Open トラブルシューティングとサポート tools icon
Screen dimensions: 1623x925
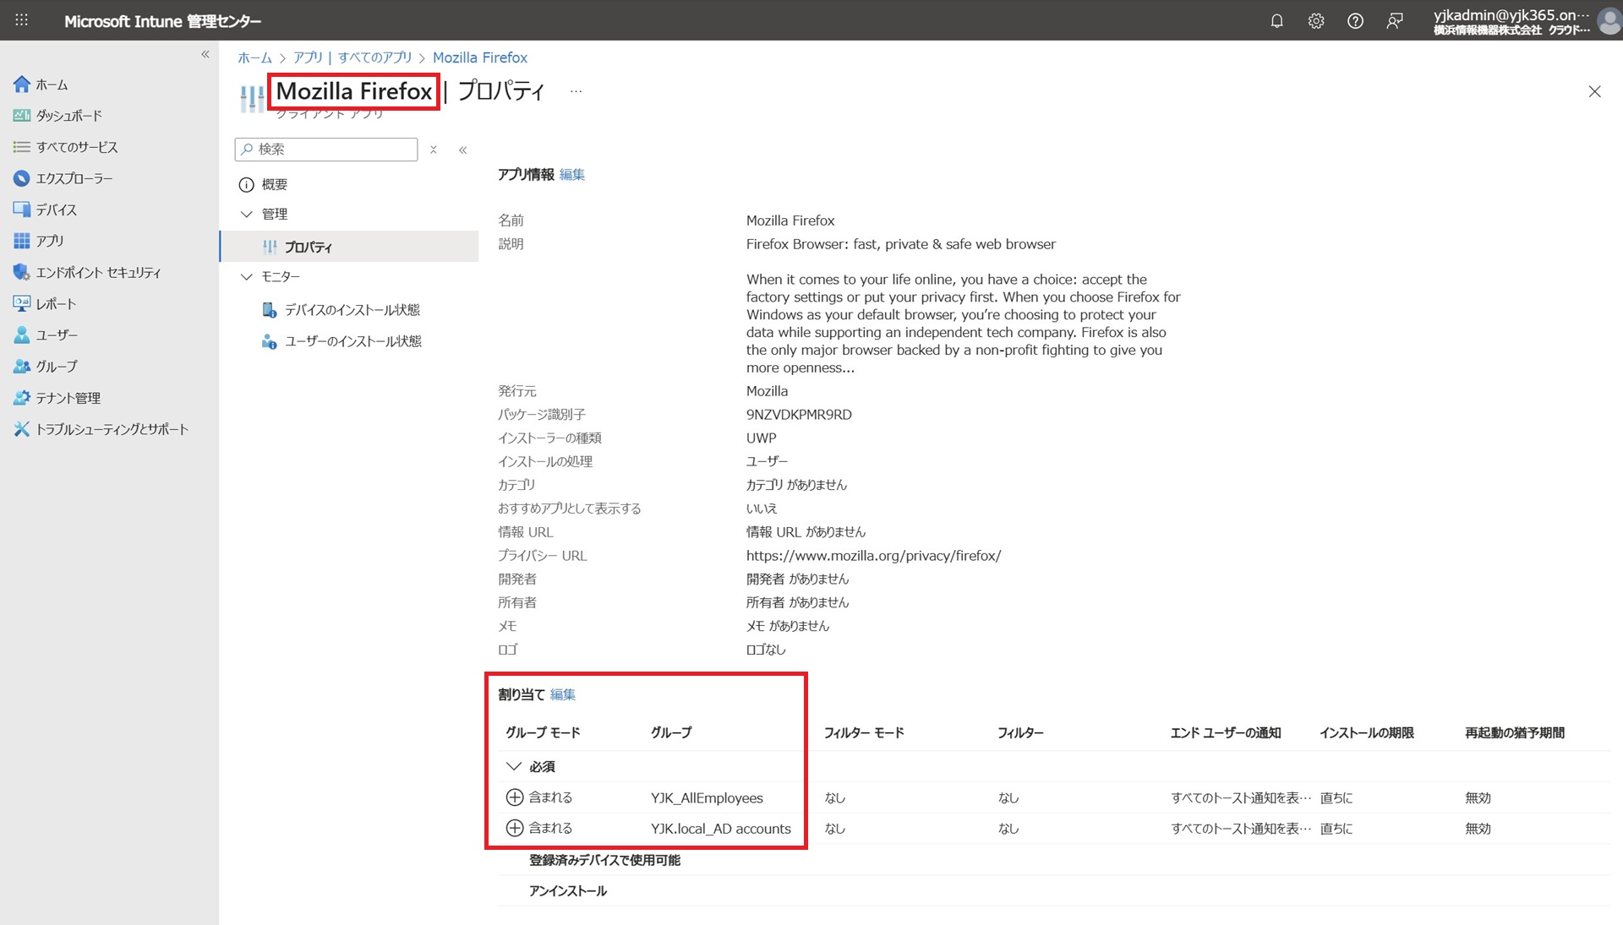coord(22,429)
